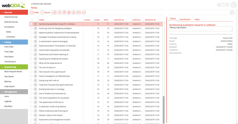Sort table by CODES column header
This screenshot has width=238, height=124.
(97, 20)
